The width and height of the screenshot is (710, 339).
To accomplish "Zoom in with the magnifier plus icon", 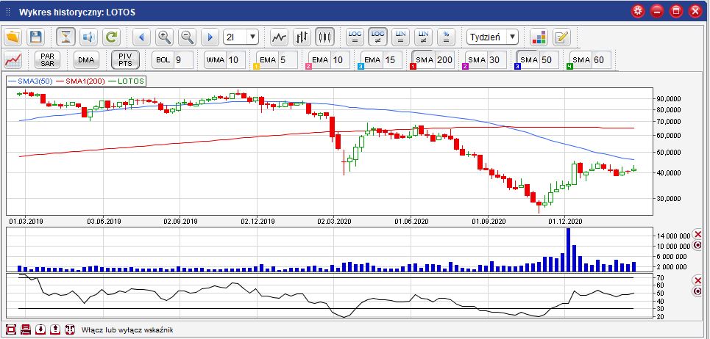I will point(164,37).
